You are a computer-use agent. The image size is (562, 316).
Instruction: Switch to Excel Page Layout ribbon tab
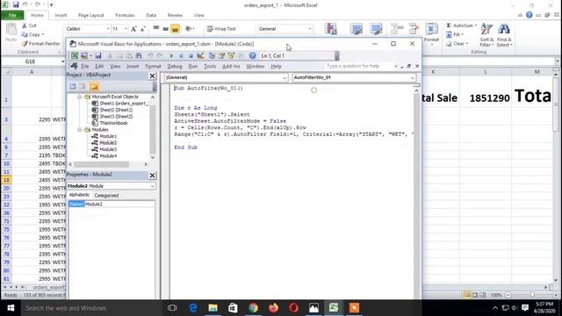[x=90, y=15]
